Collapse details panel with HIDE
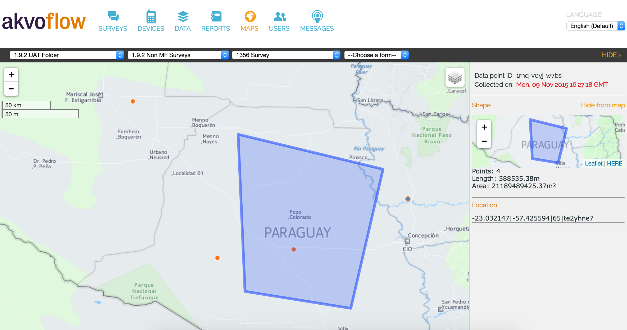This screenshot has height=330, width=627. point(611,55)
